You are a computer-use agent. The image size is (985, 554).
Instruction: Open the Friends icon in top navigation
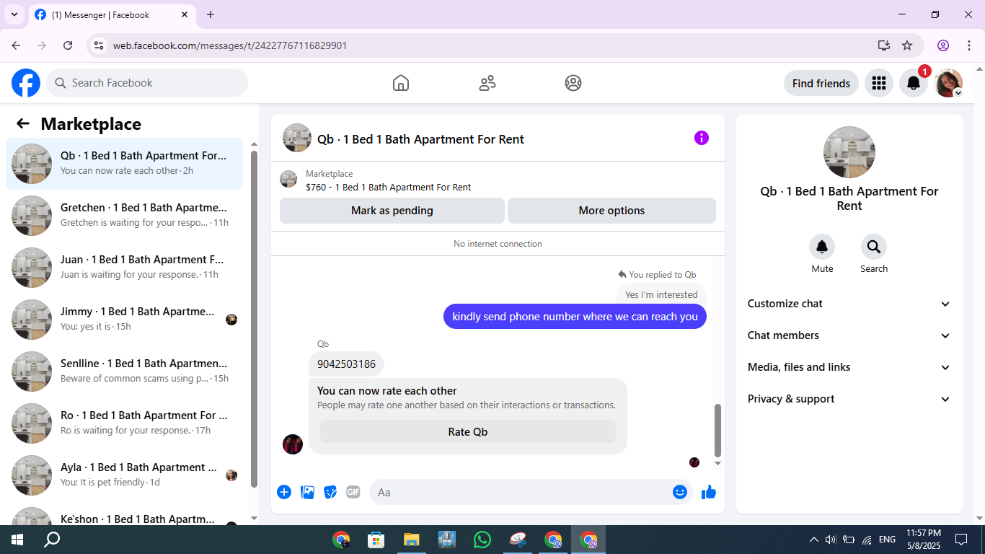pos(487,83)
